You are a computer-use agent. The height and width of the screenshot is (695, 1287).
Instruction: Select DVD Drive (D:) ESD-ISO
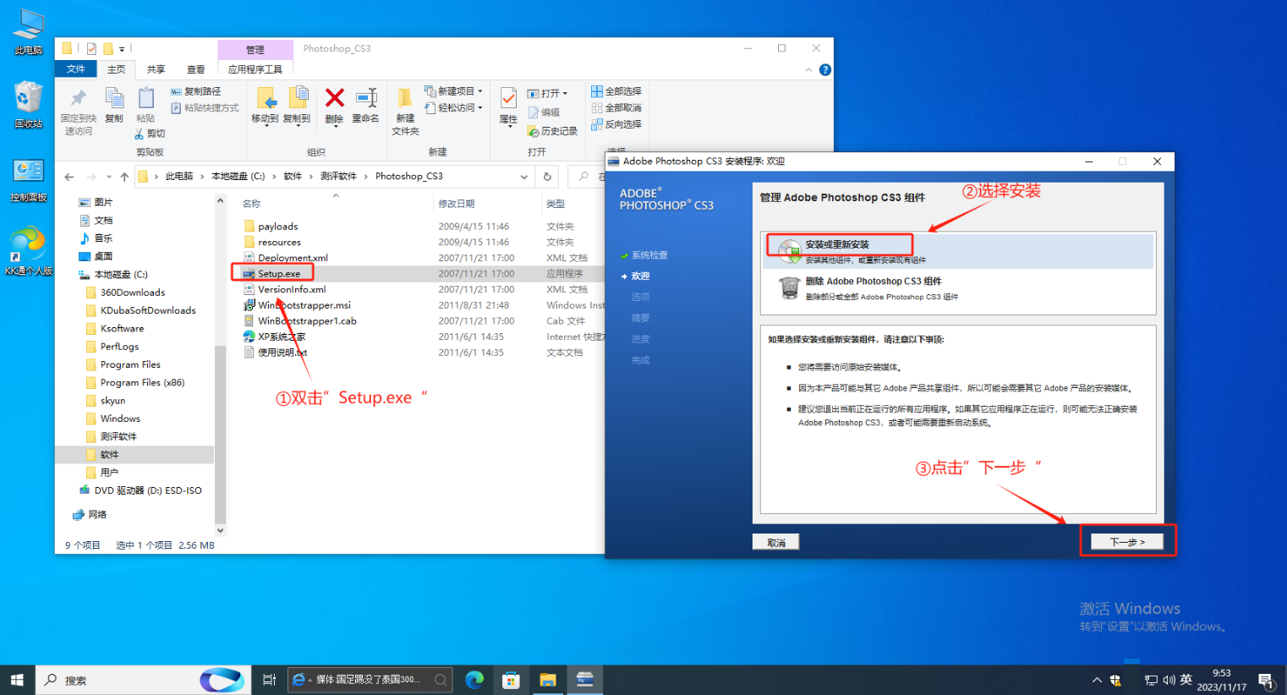[148, 490]
